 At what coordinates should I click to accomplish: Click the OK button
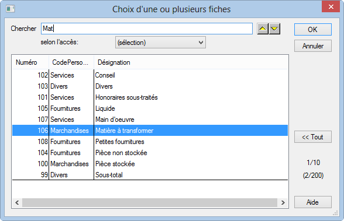coord(312,30)
